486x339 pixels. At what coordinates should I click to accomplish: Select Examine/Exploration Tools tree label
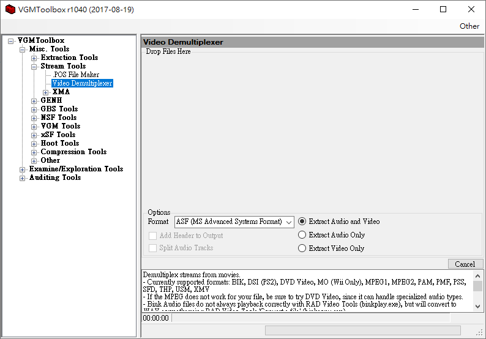tap(77, 169)
